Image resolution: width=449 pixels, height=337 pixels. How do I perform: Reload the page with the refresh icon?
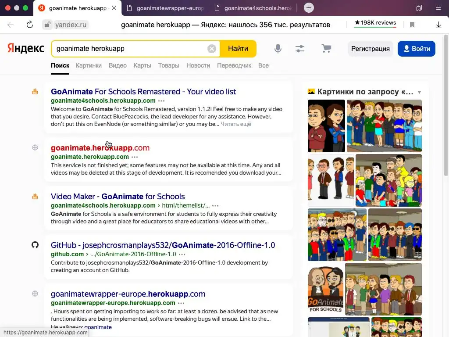coord(30,25)
